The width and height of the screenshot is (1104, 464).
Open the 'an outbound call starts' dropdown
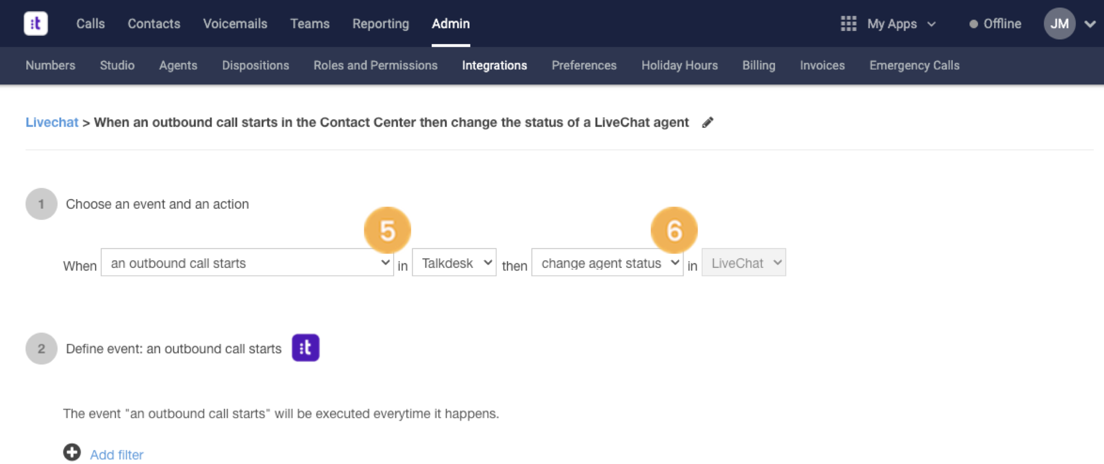[x=247, y=262]
